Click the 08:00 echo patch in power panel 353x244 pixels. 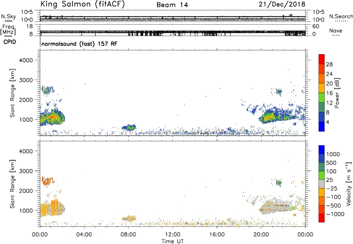coord(129,128)
